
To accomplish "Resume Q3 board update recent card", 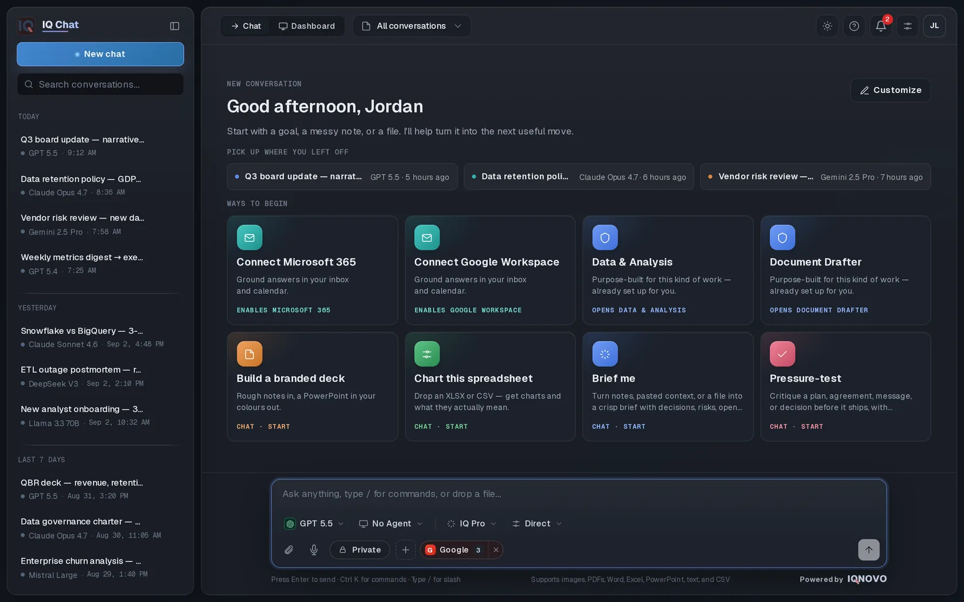I will tap(342, 177).
